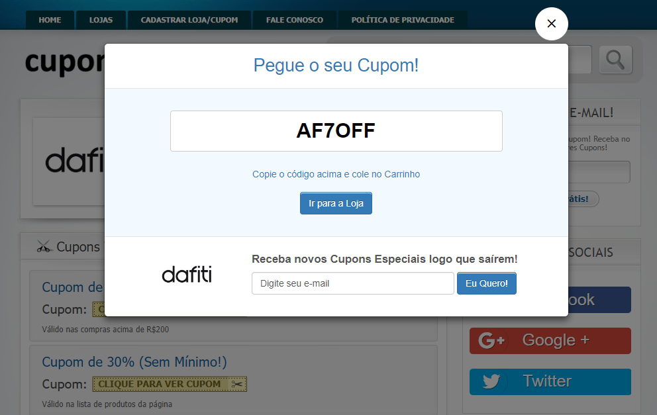Image resolution: width=657 pixels, height=415 pixels.
Task: Go to Cadastrar Loja/Cupom page
Action: tap(189, 20)
